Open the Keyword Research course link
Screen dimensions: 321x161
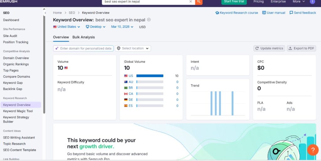pyautogui.click(x=237, y=13)
